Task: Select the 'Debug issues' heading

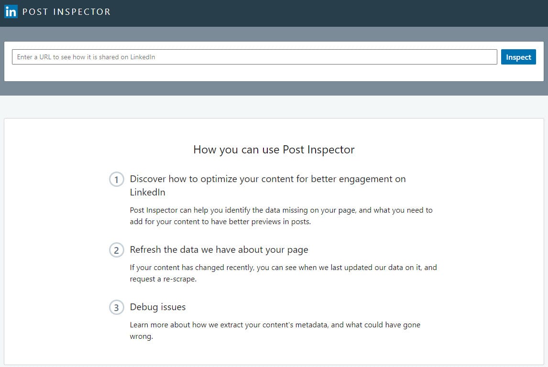Action: coord(158,307)
